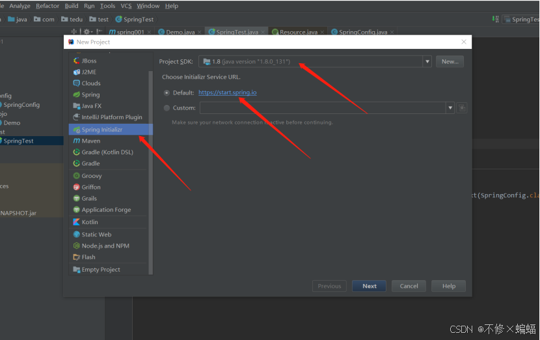
Task: Open the Window menu
Action: [x=148, y=6]
